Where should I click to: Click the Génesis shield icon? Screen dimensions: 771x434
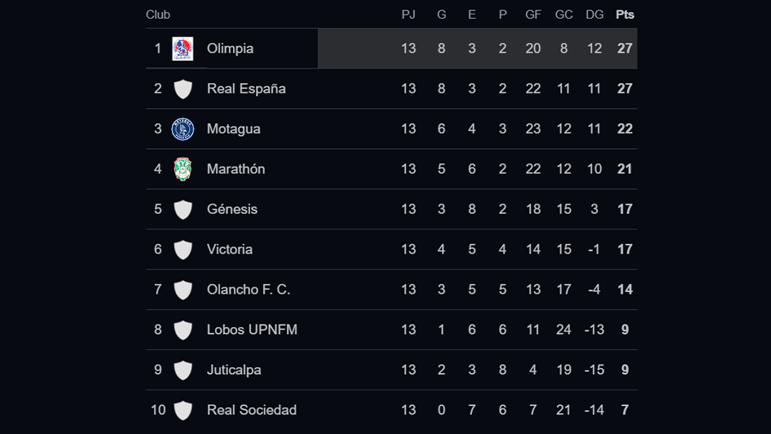183,210
